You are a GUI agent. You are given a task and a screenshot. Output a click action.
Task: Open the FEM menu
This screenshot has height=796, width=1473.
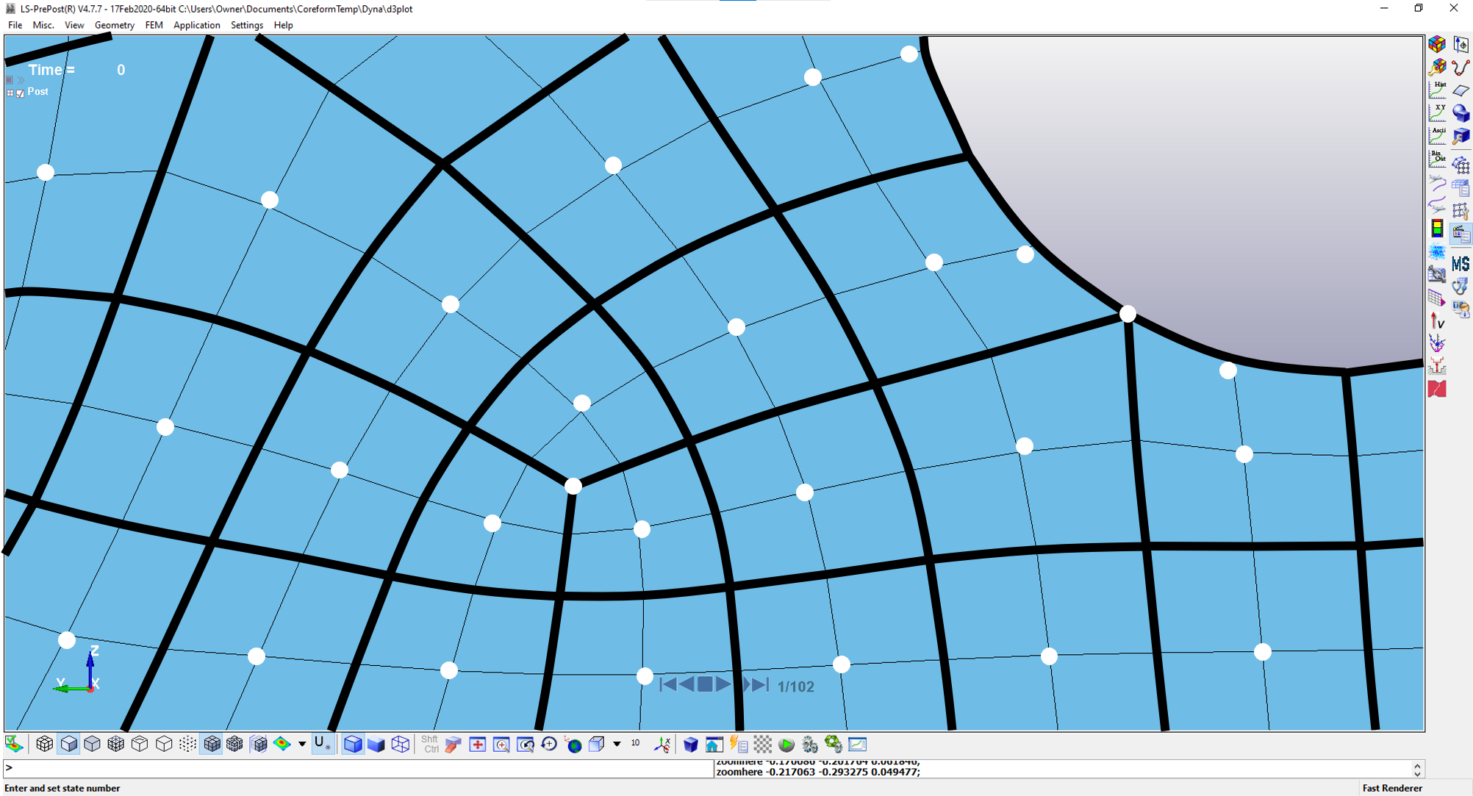(x=154, y=25)
